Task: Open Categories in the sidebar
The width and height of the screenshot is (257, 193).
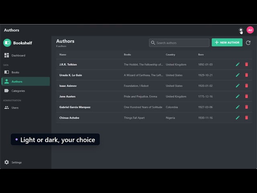Action: click(x=26, y=91)
